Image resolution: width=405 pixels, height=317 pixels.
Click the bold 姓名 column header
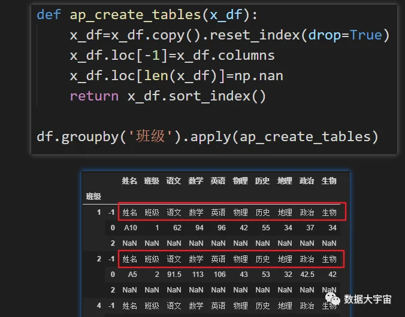pos(129,181)
